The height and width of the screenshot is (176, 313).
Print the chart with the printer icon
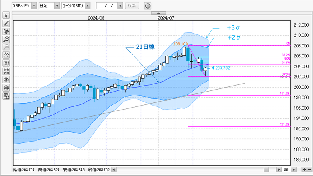6,88
